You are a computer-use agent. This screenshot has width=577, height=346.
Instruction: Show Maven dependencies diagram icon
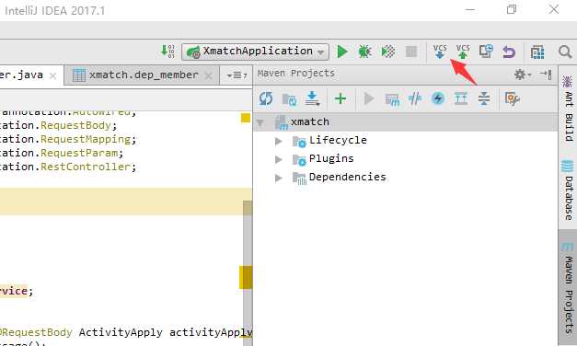(461, 98)
